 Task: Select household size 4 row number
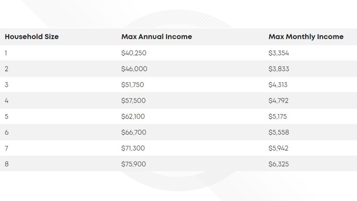(x=6, y=100)
